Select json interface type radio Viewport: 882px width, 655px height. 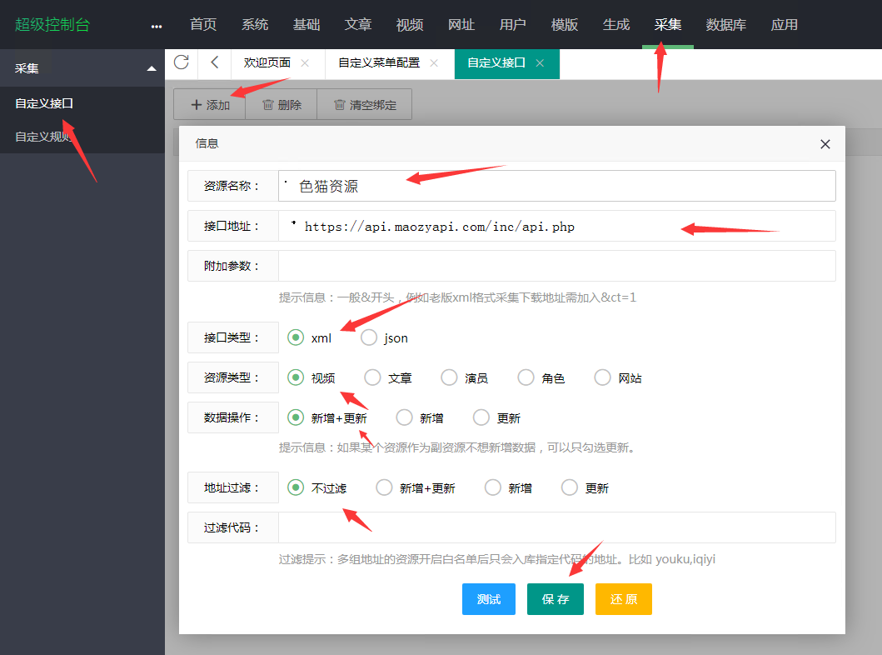point(369,337)
